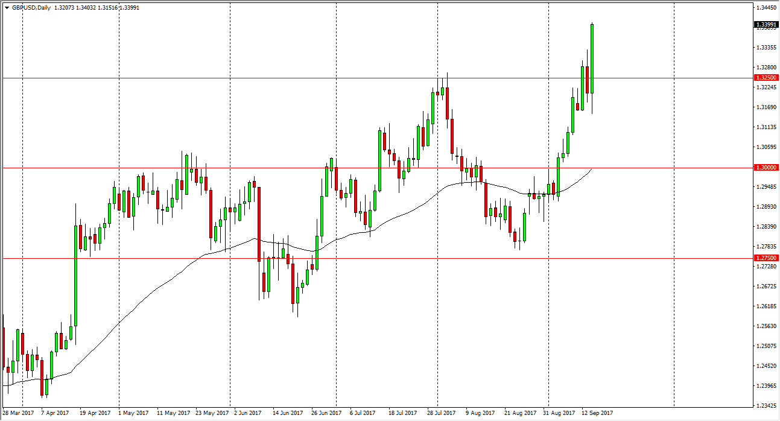Click the 28 Mar 2017 date label
Screen dimensions: 780x421
tap(17, 414)
